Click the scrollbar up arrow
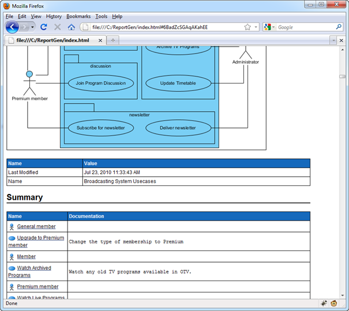 [x=342, y=50]
